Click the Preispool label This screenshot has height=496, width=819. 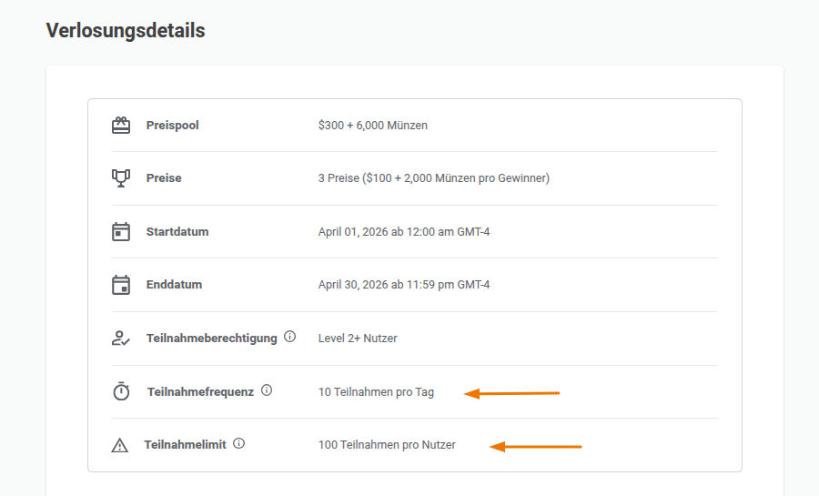[172, 126]
